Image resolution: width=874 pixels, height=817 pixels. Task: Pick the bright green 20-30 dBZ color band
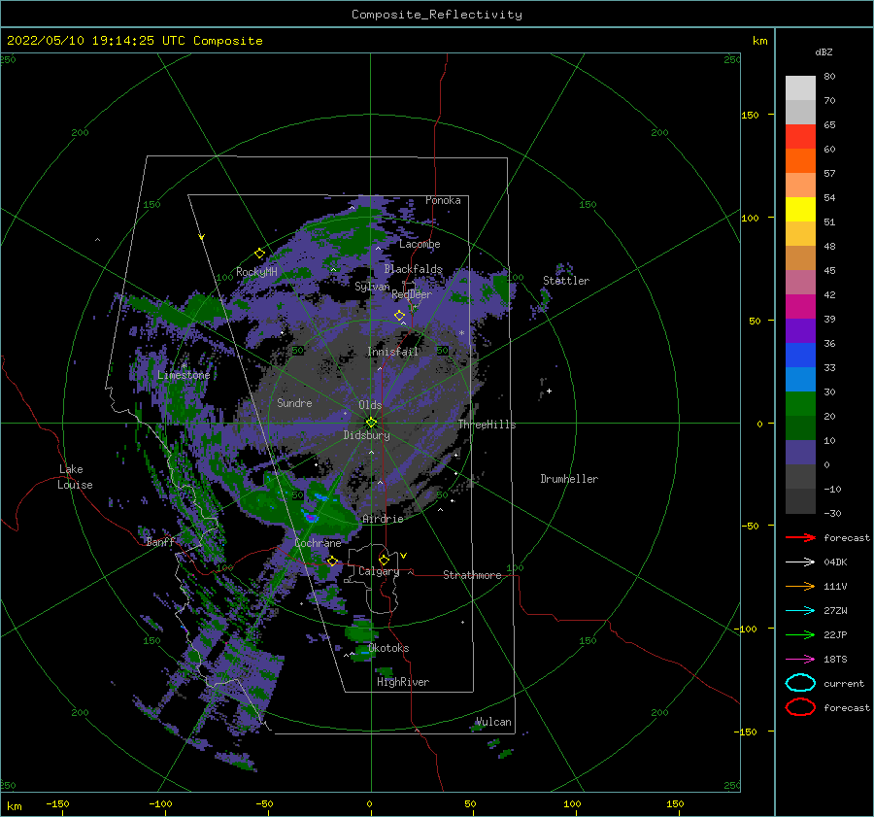tap(800, 404)
